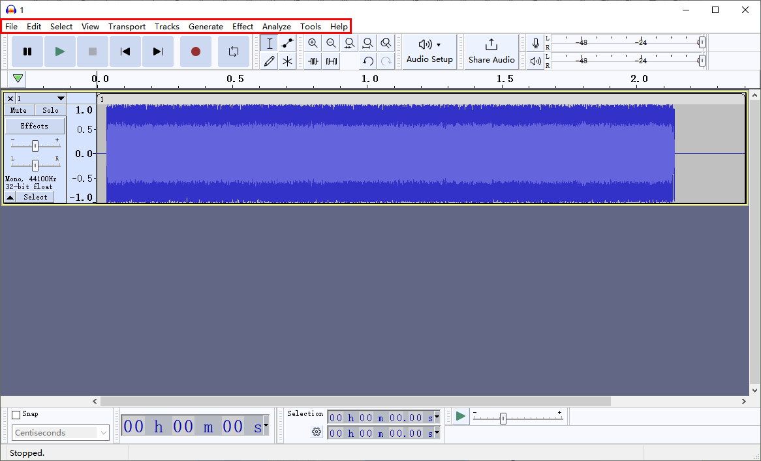
Task: Open the Select menu
Action: 61,27
